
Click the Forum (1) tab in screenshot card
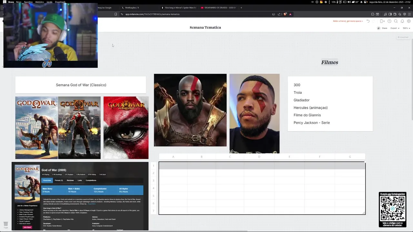[59, 180]
